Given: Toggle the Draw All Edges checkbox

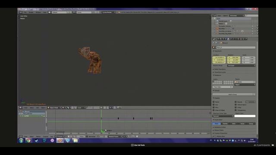Looking at the screenshot, I should (213, 110).
